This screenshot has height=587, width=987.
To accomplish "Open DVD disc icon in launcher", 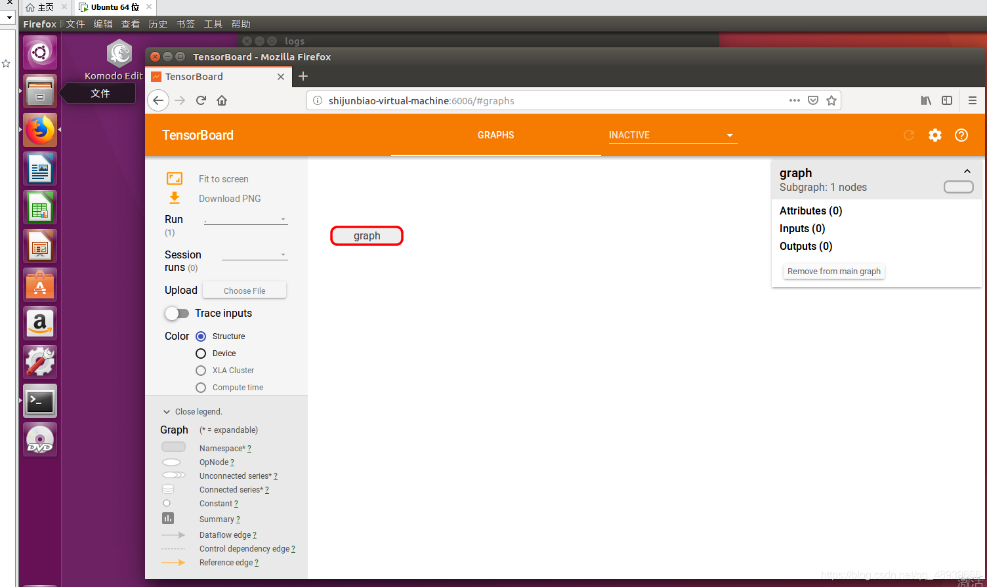I will point(40,439).
